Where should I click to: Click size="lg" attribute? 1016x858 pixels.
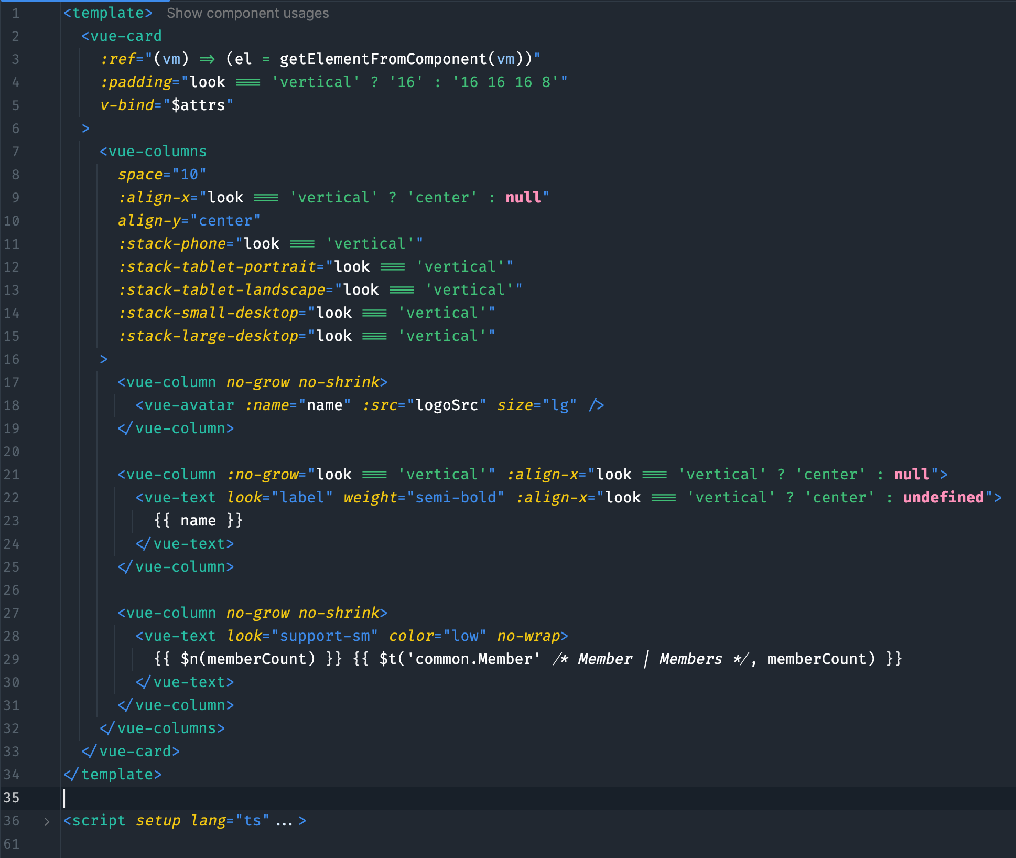[537, 405]
